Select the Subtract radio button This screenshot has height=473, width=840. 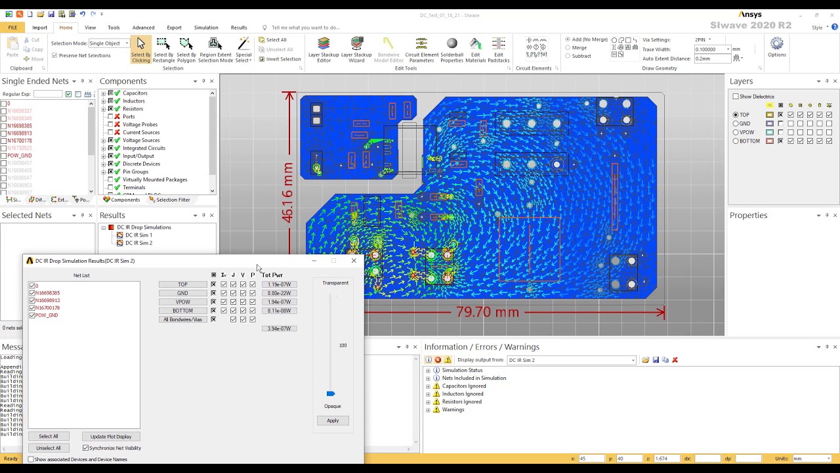568,56
